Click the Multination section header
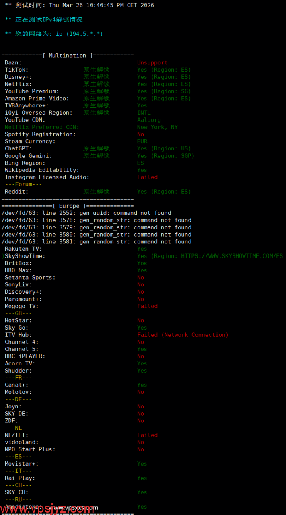The image size is (286, 515). click(68, 56)
